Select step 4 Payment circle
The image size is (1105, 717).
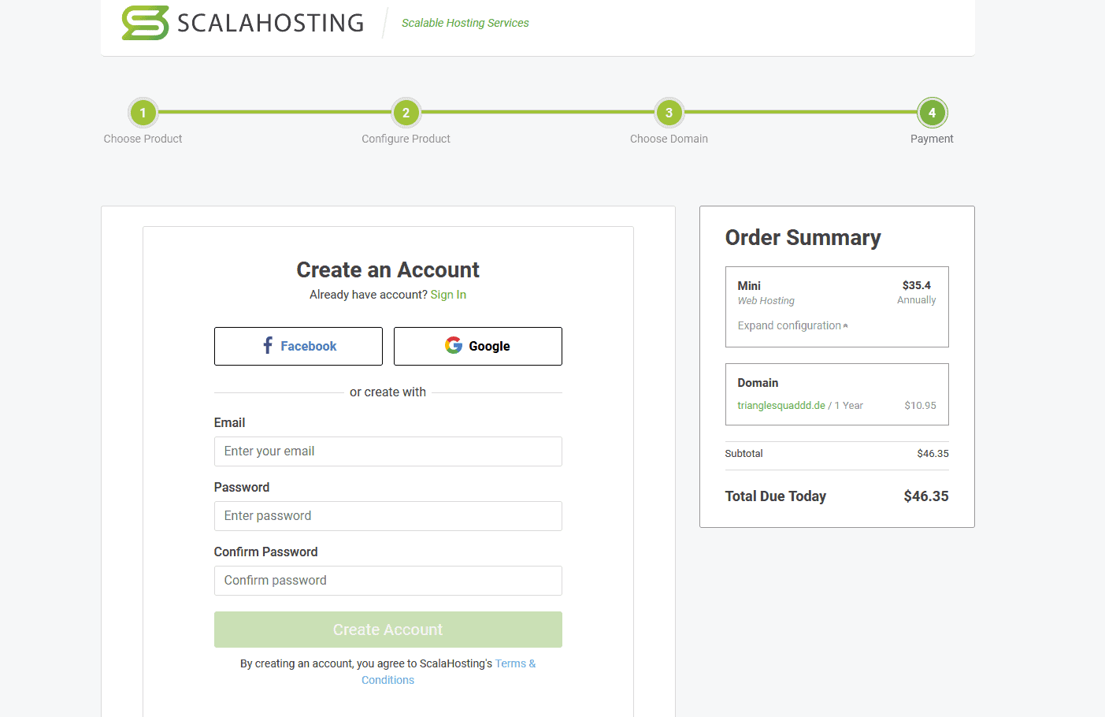932,113
